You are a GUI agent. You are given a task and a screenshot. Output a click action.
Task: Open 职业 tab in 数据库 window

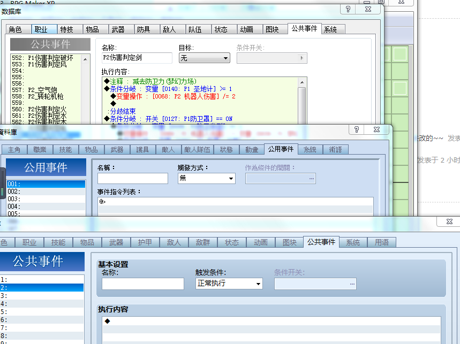point(44,29)
